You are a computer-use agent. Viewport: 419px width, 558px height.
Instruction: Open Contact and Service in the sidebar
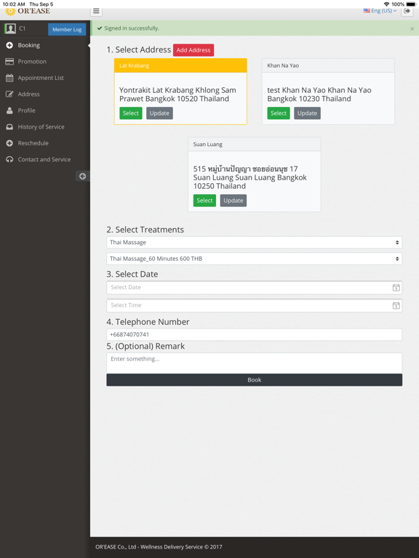tap(45, 159)
